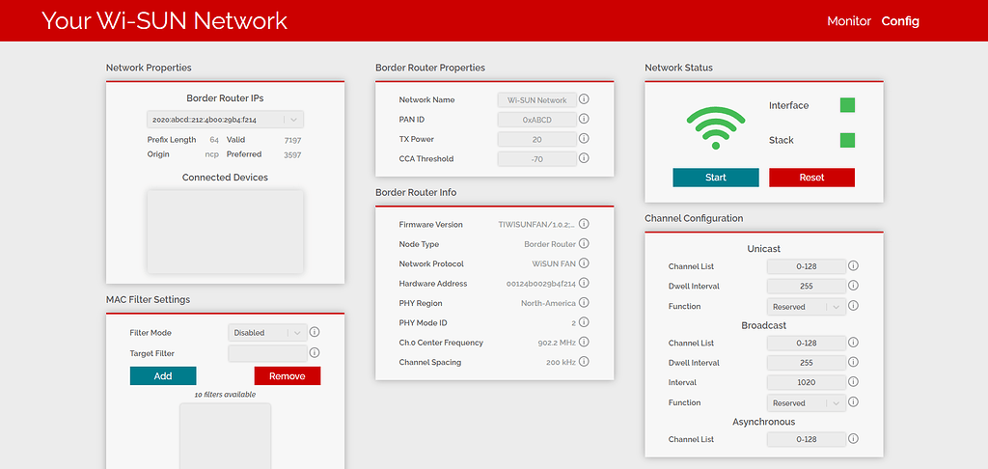The image size is (988, 469).
Task: Click the Unicast Channel List field
Action: click(x=806, y=266)
